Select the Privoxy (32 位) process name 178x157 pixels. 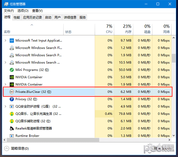click(x=26, y=99)
